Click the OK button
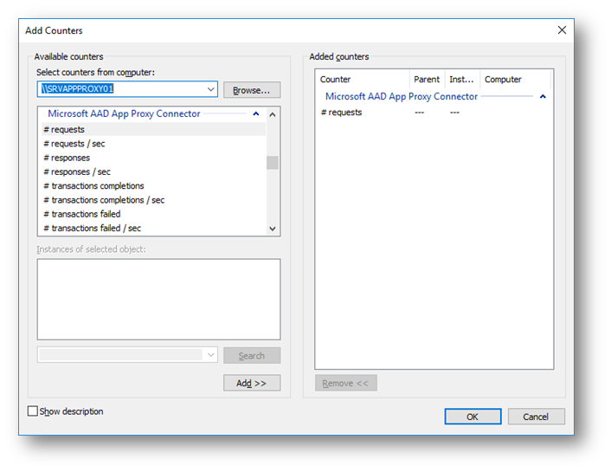This screenshot has height=472, width=611. (x=473, y=417)
